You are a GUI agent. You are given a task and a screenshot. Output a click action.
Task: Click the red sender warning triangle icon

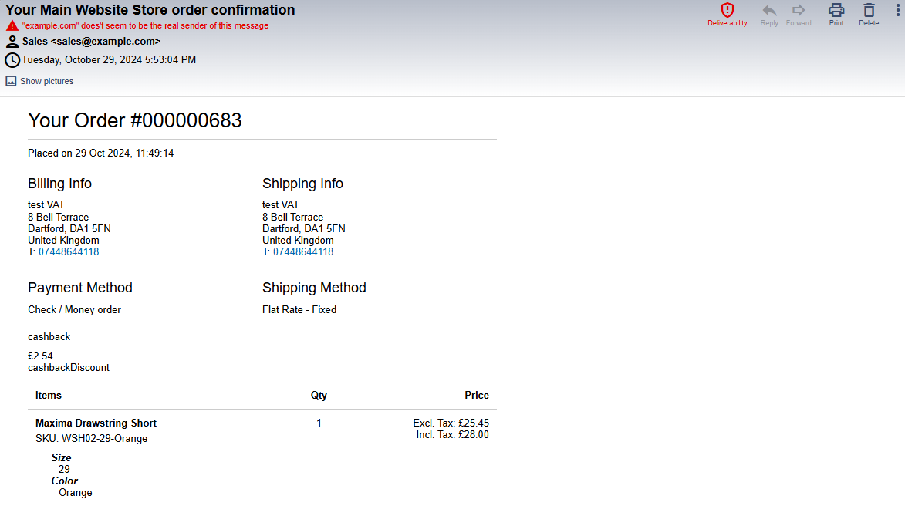[x=12, y=25]
